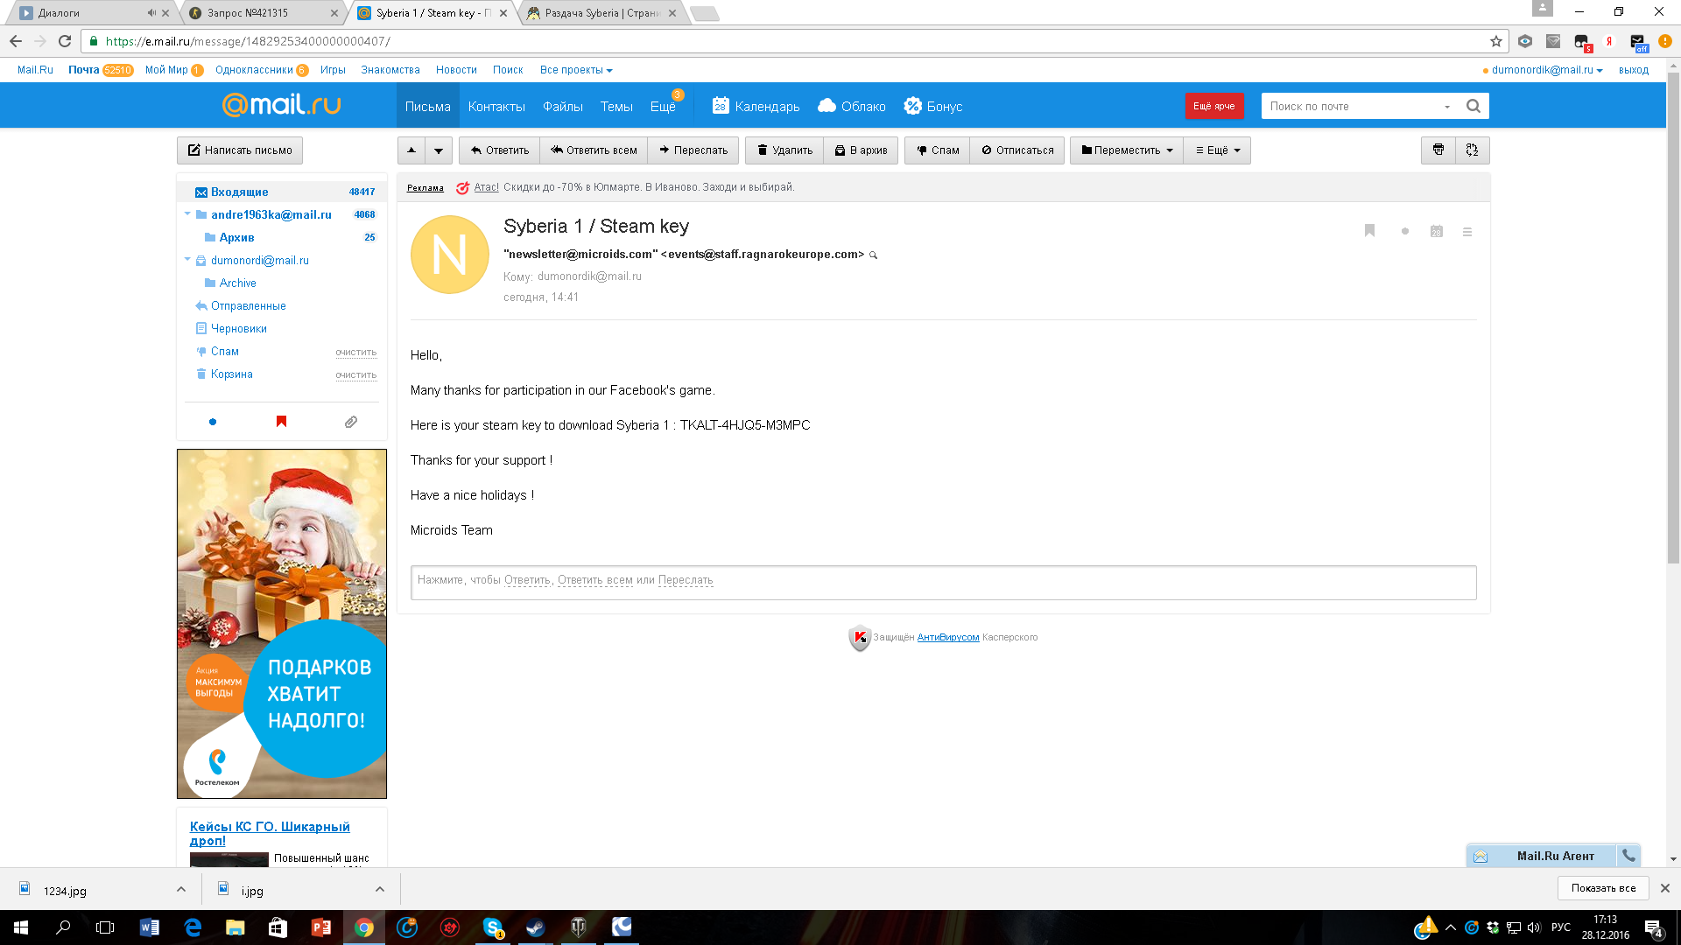
Task: Click the Показать все downloads button
Action: pyautogui.click(x=1603, y=888)
